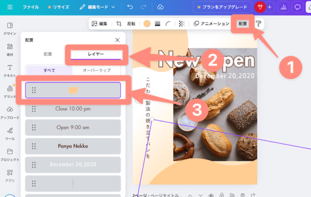
Task: Switch to the レイヤー tab
Action: coord(96,54)
